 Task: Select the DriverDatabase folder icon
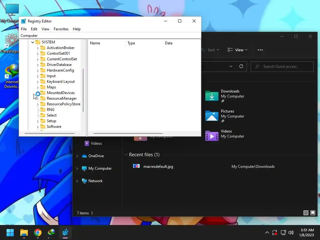pos(43,64)
